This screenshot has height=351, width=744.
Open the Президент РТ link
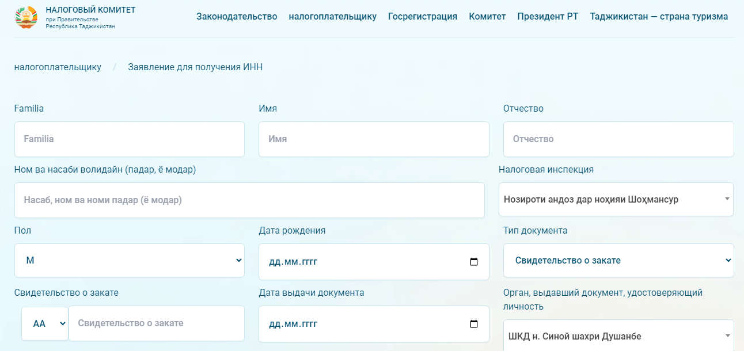(x=548, y=17)
